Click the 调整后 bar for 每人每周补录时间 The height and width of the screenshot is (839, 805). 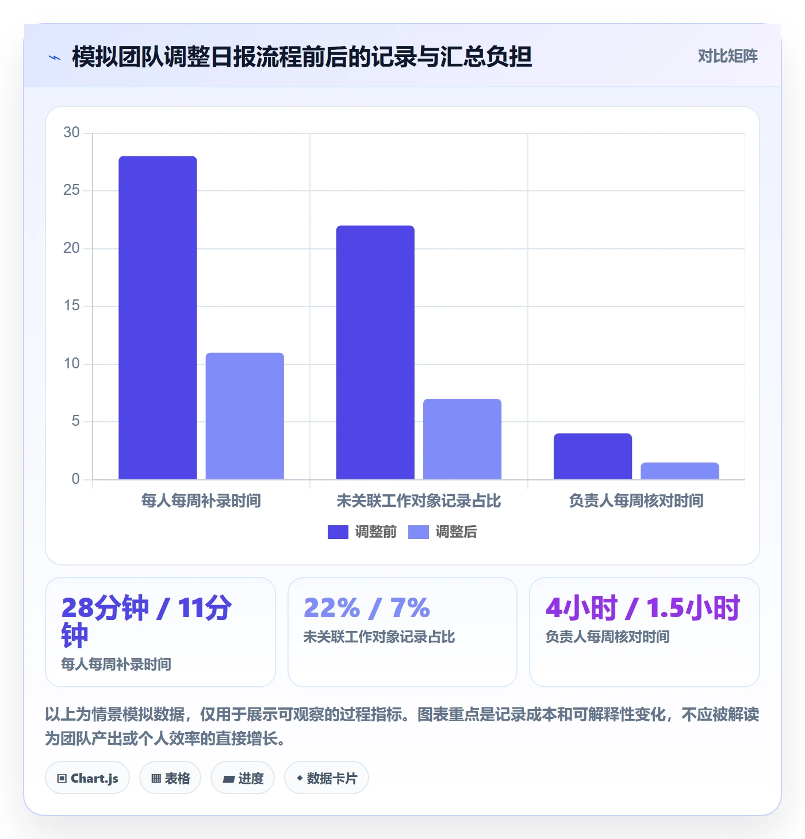[x=245, y=416]
